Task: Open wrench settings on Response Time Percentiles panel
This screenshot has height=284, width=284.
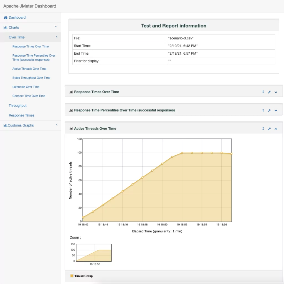Action: tap(269, 110)
